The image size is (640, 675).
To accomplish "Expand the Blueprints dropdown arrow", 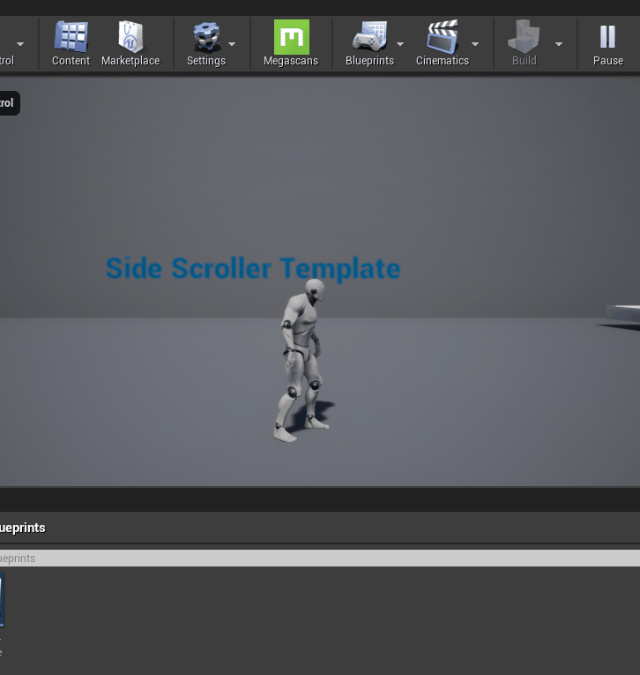I will 400,44.
